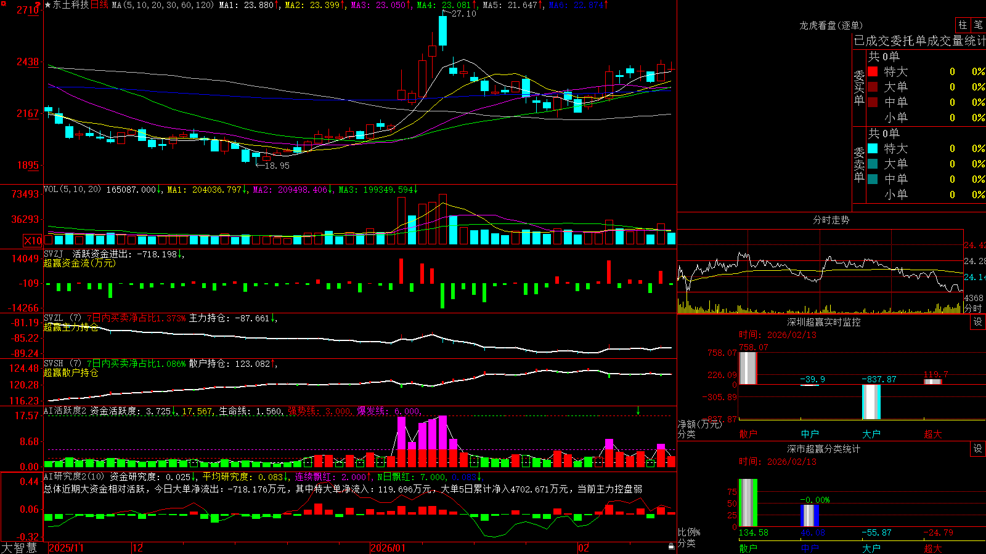Click the 委卖单 section label
Viewport: 986px width, 554px height.
coord(859,164)
